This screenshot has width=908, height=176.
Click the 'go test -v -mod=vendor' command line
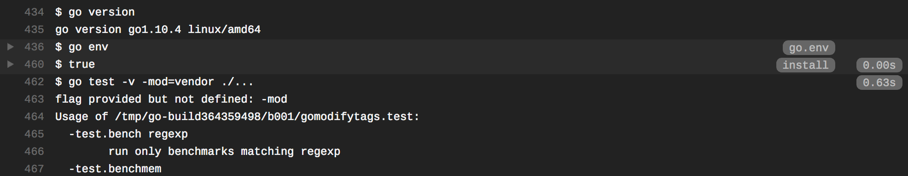point(154,82)
